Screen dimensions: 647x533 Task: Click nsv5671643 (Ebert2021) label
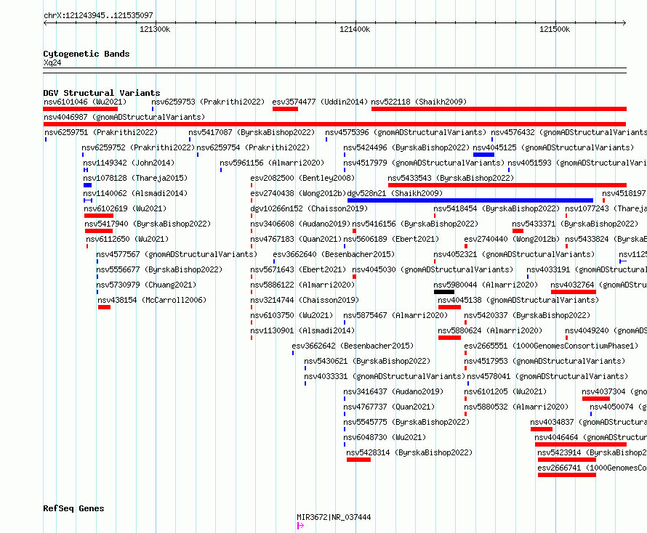click(298, 269)
